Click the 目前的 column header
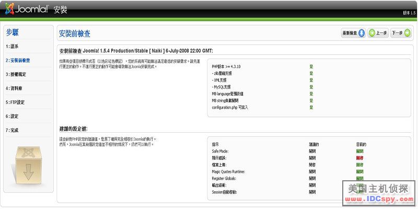Image resolution: width=418 pixels, height=209 pixels. click(361, 145)
